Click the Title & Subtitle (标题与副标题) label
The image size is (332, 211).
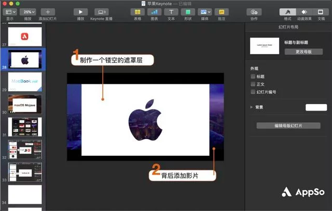click(x=296, y=42)
